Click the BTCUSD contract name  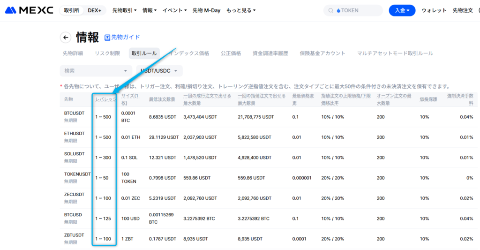pos(73,215)
